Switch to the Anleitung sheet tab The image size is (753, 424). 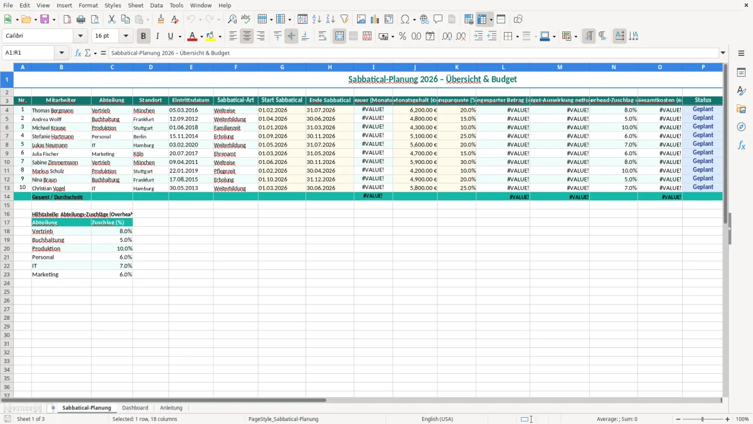pyautogui.click(x=171, y=408)
